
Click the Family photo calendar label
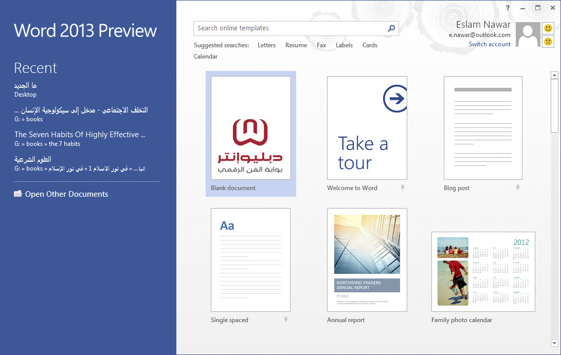[x=462, y=320]
